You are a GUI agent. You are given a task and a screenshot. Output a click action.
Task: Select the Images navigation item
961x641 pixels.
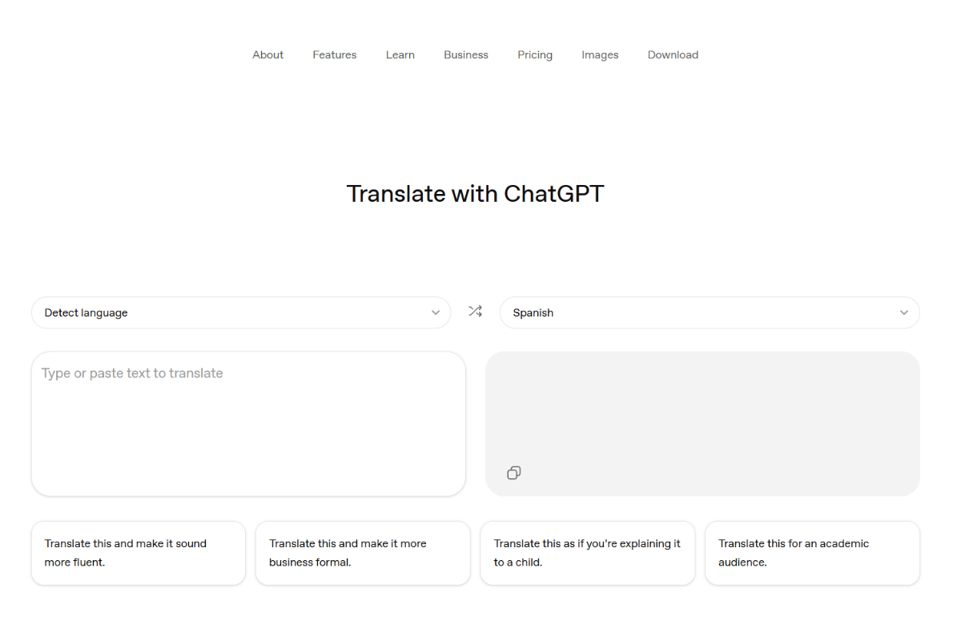point(600,54)
